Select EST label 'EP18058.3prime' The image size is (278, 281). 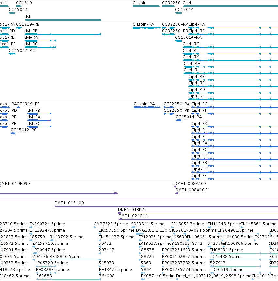(188, 224)
